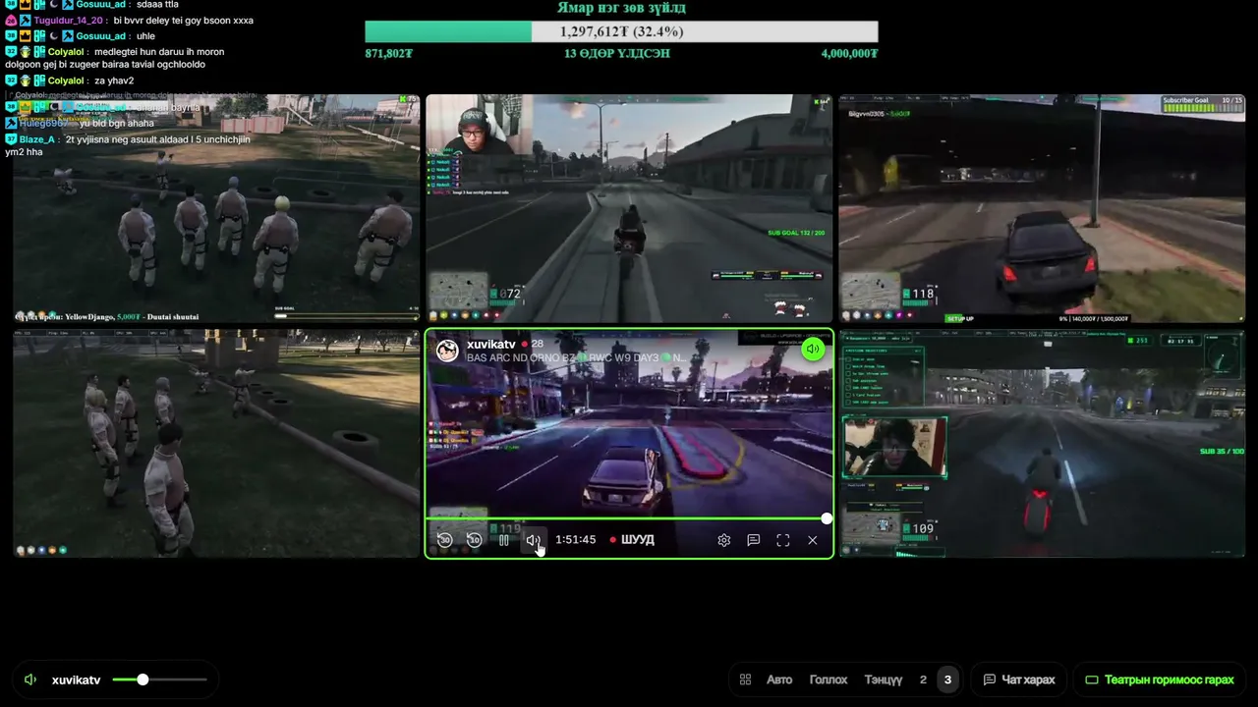Click the 4,000,000₮ goal amount
This screenshot has height=707, width=1258.
point(849,53)
